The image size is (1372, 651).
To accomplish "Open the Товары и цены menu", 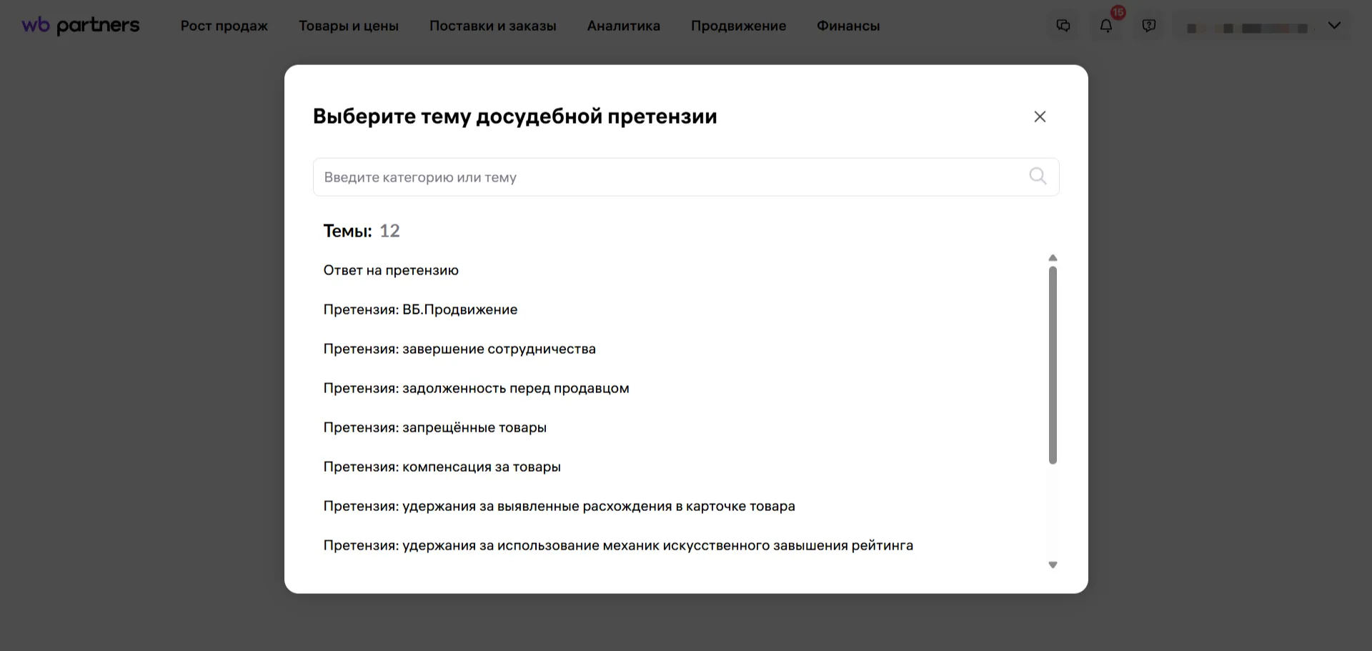I will click(349, 26).
